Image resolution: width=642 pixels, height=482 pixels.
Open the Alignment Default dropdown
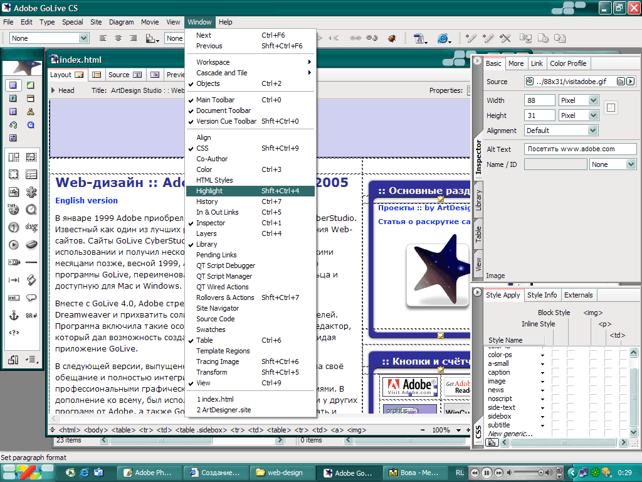[x=561, y=131]
